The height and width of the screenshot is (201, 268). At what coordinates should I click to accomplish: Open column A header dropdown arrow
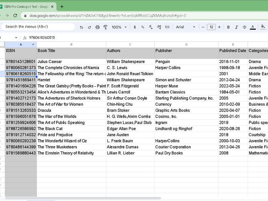pyautogui.click(x=33, y=45)
